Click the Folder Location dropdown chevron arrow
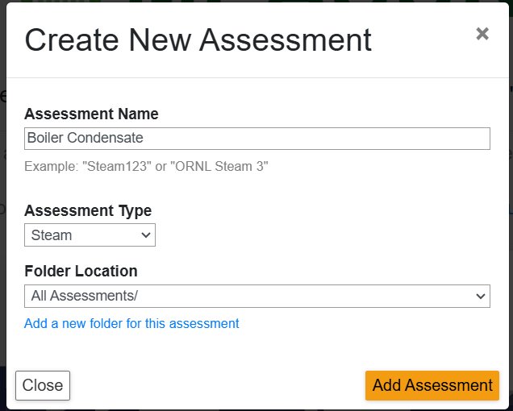Viewport: 513px width, 411px height. pos(480,297)
